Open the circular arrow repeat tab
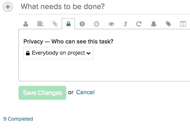The image size is (190, 130). pos(139,24)
